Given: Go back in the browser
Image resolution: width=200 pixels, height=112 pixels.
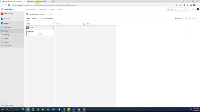Looking at the screenshot, I should (x=2, y=5).
